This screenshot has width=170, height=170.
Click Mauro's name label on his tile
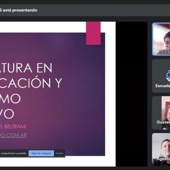click(163, 49)
